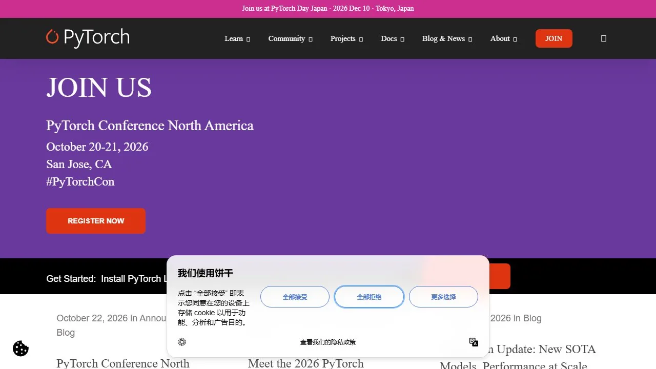The image size is (656, 369).
Task: Click the gear icon in the cookie dialog
Action: point(182,342)
